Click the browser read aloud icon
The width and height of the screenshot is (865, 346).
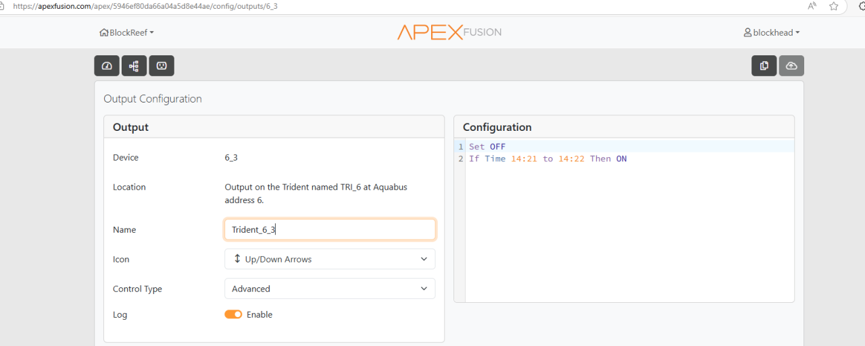(x=812, y=6)
